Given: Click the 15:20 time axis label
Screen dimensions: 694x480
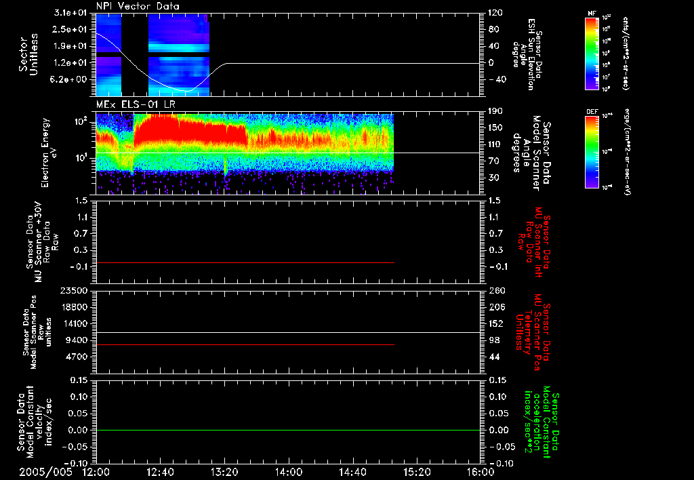Looking at the screenshot, I should [x=417, y=472].
